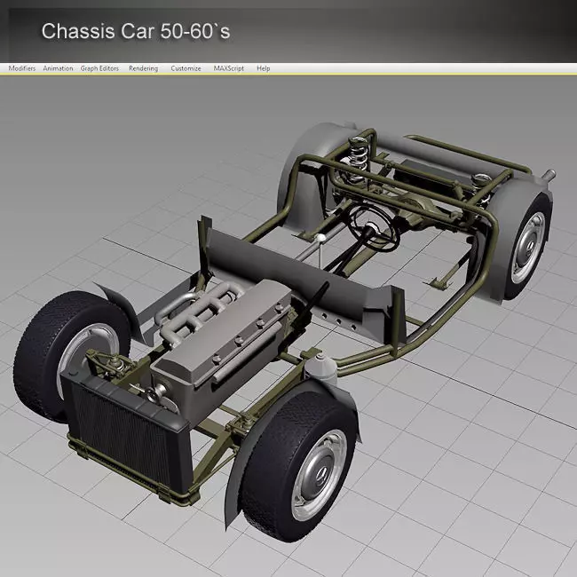Open the Animation menu
577x577 pixels.
[58, 68]
